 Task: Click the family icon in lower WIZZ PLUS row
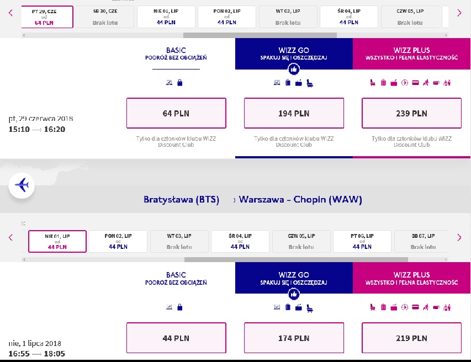tap(447, 307)
